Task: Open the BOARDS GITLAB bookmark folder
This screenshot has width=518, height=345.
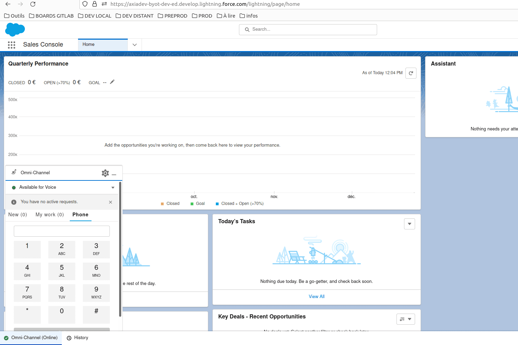Action: (x=51, y=16)
